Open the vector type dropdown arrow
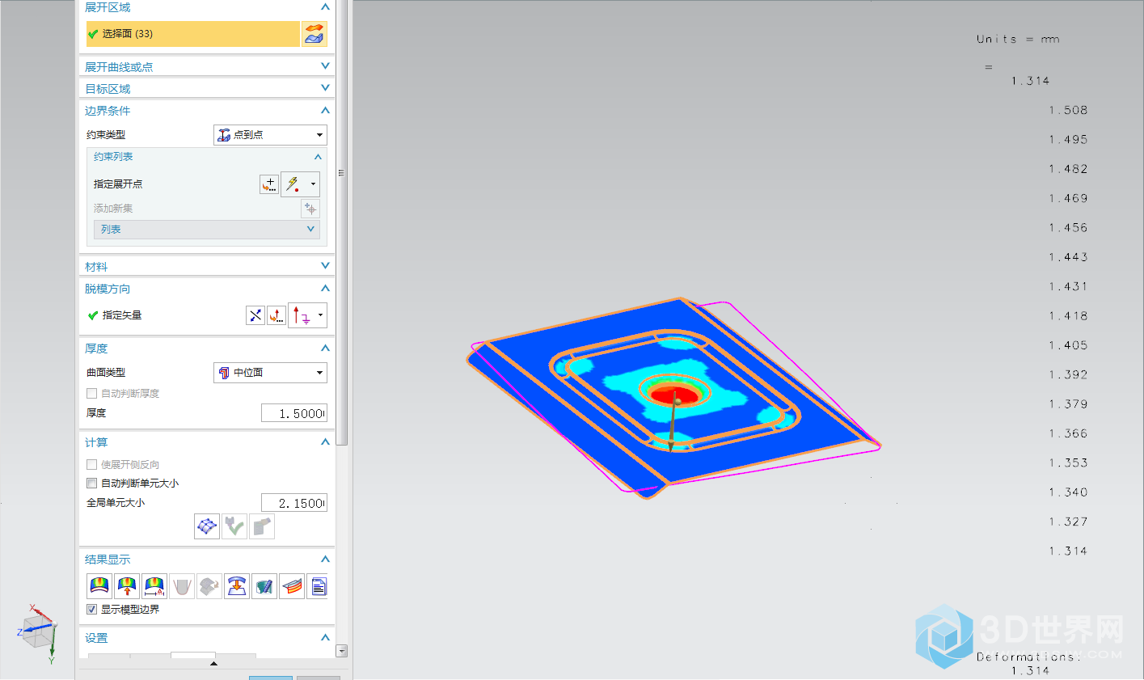The width and height of the screenshot is (1144, 680). tap(321, 315)
